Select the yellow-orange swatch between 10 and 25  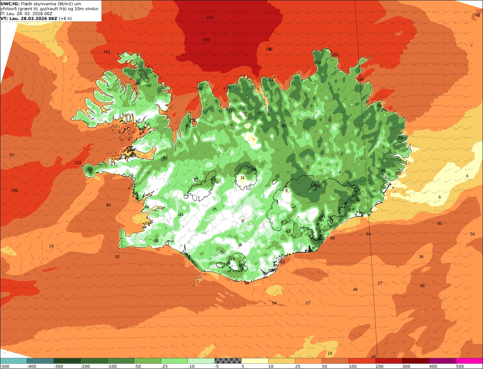[281, 361]
